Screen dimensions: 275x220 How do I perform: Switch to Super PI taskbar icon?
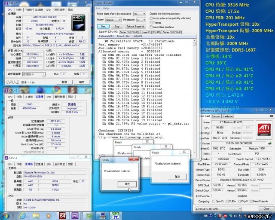(x=116, y=216)
